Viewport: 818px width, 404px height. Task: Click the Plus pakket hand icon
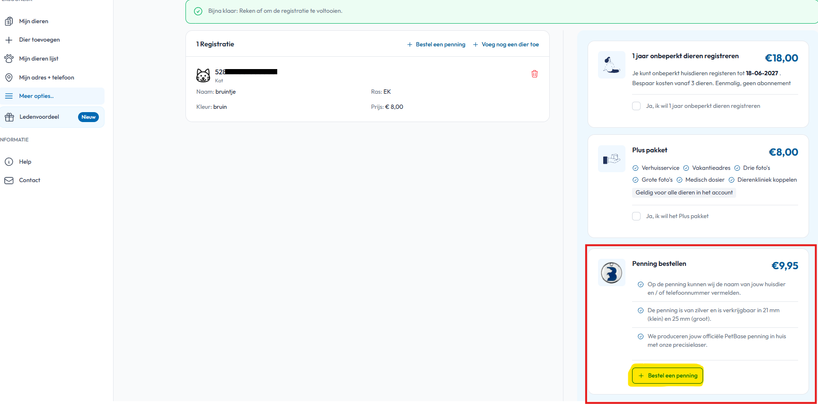(x=611, y=159)
